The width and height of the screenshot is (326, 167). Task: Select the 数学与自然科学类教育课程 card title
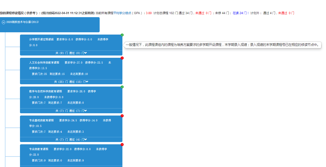46,91
